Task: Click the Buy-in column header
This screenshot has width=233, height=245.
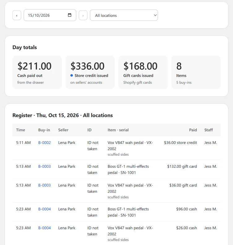Action: click(x=44, y=130)
